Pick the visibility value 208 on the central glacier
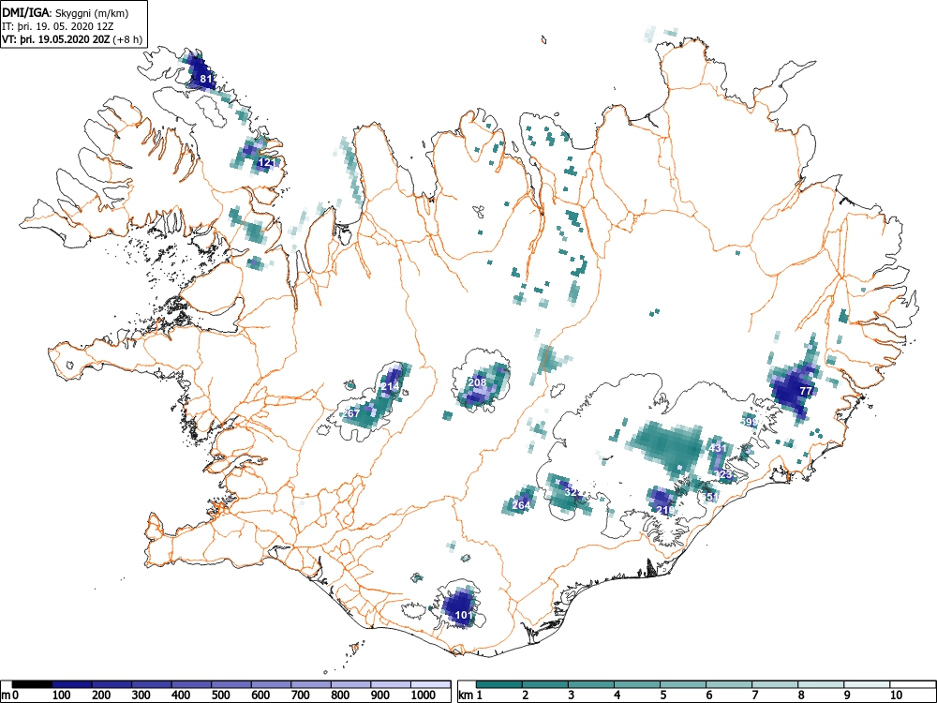Image resolution: width=937 pixels, height=703 pixels. pyautogui.click(x=477, y=382)
